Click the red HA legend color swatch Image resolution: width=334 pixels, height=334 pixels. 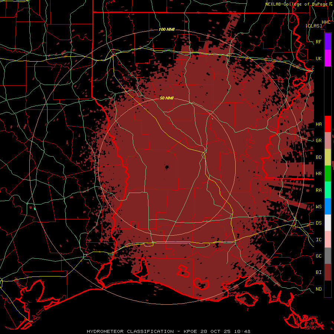pos(328,124)
